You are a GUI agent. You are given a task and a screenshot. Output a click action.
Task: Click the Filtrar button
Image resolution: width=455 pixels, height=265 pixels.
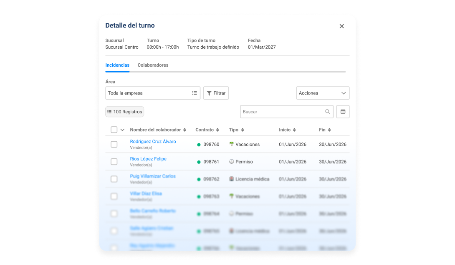[x=216, y=93]
